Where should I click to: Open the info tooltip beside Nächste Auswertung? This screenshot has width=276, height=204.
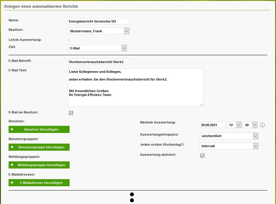262,125
